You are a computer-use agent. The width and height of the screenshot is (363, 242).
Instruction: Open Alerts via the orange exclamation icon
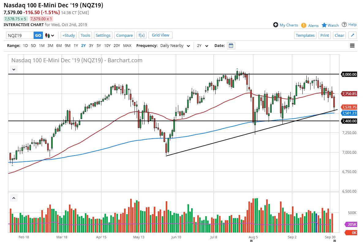(x=304, y=25)
